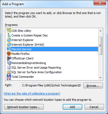Click the scroll up arrow in Programs list
108x114 pixels.
click(100, 31)
